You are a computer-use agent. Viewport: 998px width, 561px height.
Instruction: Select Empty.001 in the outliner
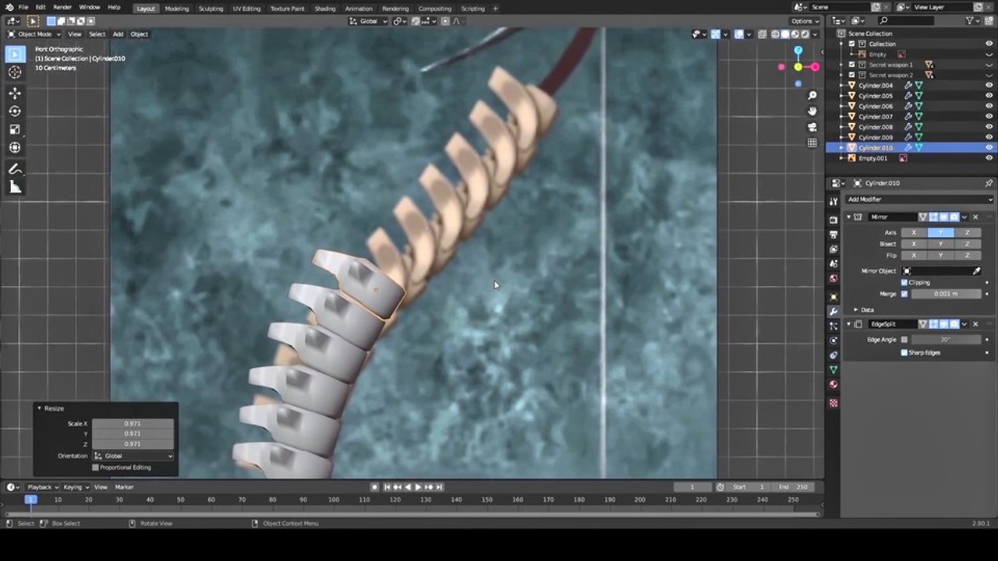[872, 158]
